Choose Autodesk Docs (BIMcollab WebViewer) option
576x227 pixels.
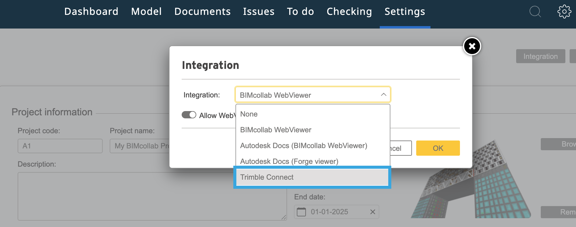[x=313, y=146]
